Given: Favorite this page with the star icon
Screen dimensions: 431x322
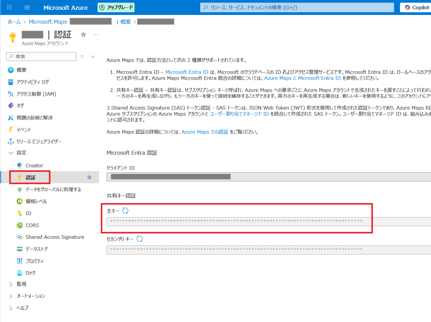Looking at the screenshot, I should [83, 35].
